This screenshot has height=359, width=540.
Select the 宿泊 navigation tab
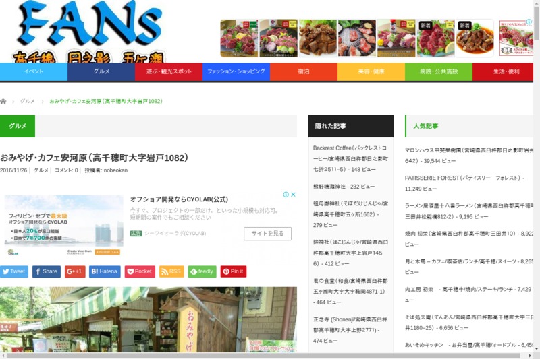click(304, 71)
